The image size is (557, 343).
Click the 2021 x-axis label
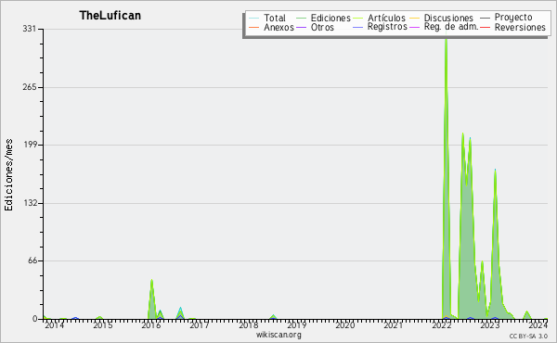394,324
